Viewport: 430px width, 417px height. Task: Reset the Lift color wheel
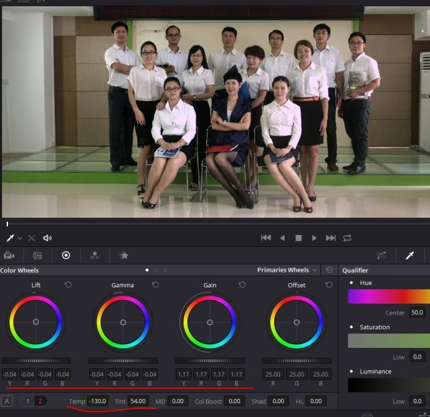point(69,285)
